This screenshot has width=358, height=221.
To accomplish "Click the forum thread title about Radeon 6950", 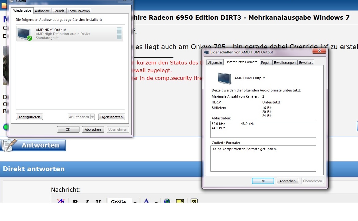I will [241, 17].
